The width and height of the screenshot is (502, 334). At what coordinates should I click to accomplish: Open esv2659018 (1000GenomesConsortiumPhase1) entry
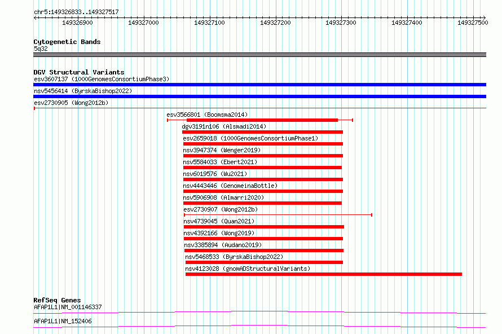pyautogui.click(x=250, y=138)
